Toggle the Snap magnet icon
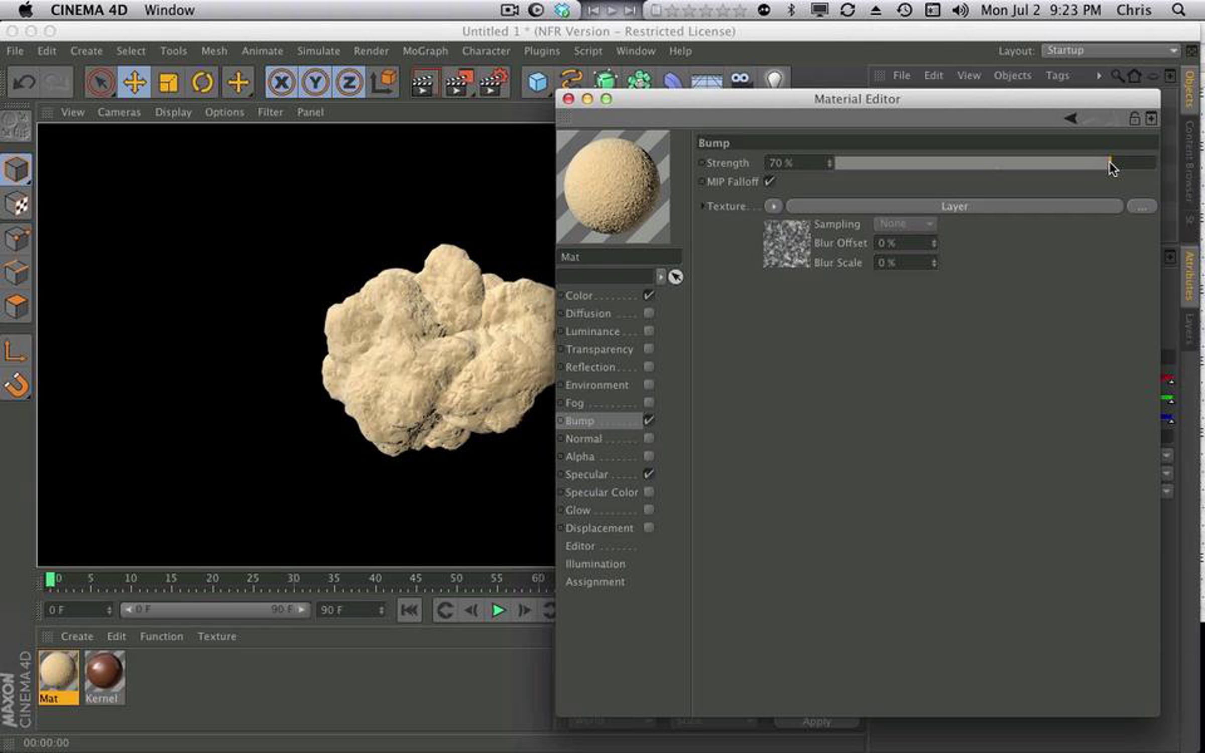 (x=17, y=386)
